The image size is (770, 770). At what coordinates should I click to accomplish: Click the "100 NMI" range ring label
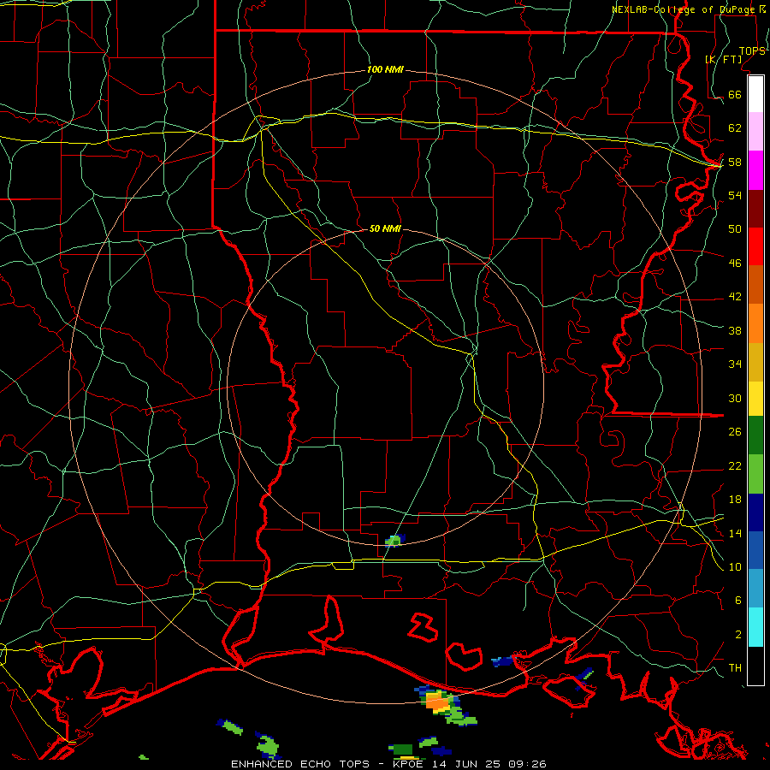pyautogui.click(x=385, y=69)
